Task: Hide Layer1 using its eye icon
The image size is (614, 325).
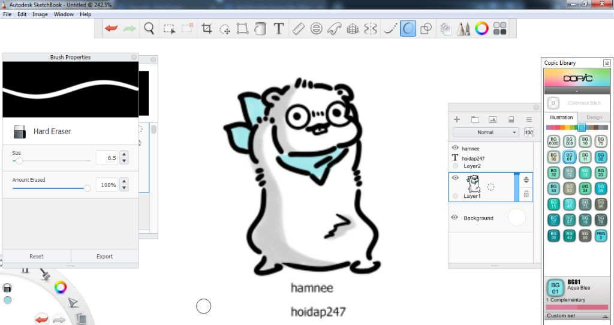Action: click(455, 177)
